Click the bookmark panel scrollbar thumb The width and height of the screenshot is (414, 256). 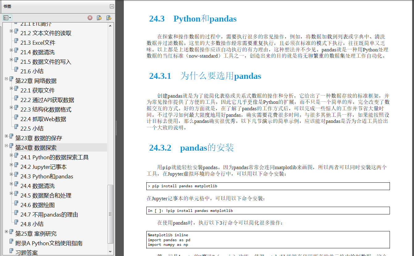click(x=111, y=214)
